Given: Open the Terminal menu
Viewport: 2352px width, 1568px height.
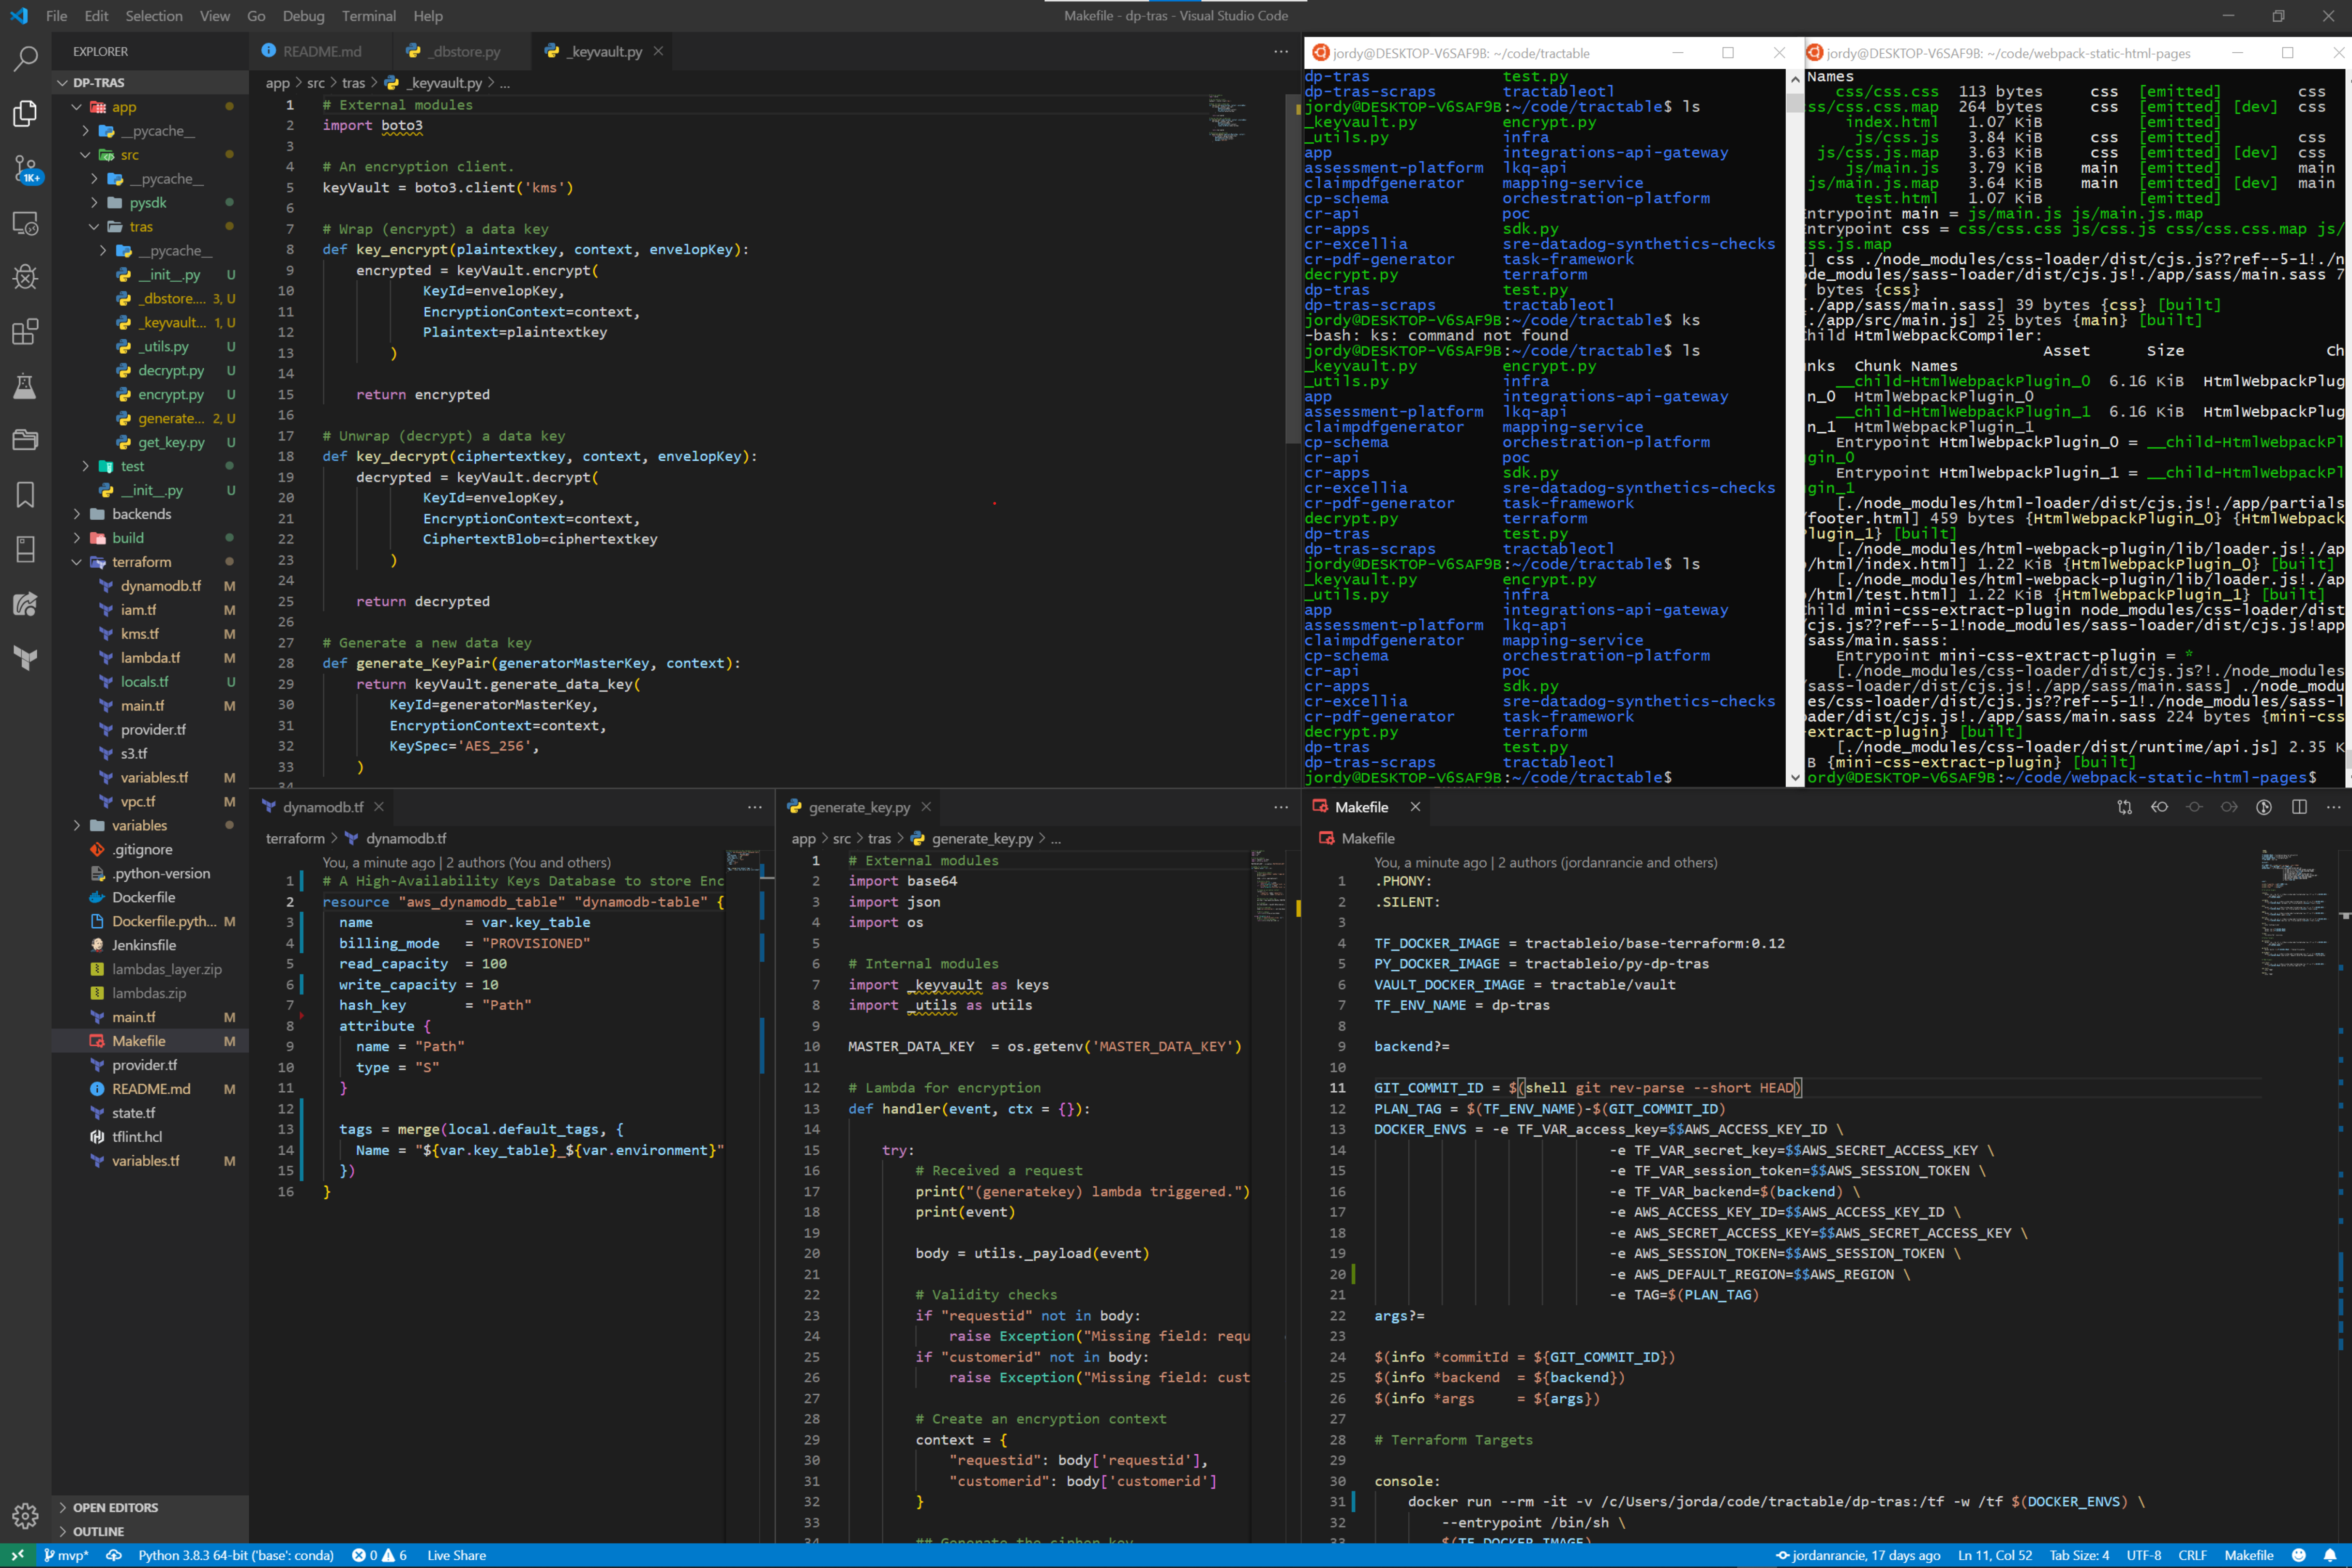Looking at the screenshot, I should pos(368,16).
